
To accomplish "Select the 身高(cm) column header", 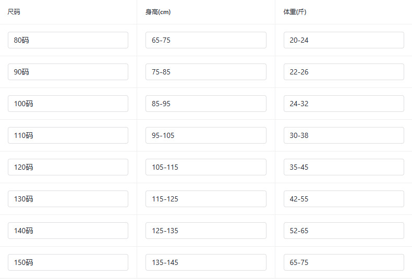I will [x=158, y=12].
